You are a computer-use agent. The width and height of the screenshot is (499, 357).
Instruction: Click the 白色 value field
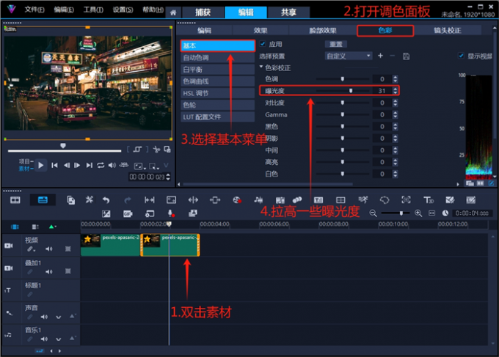[x=382, y=174]
